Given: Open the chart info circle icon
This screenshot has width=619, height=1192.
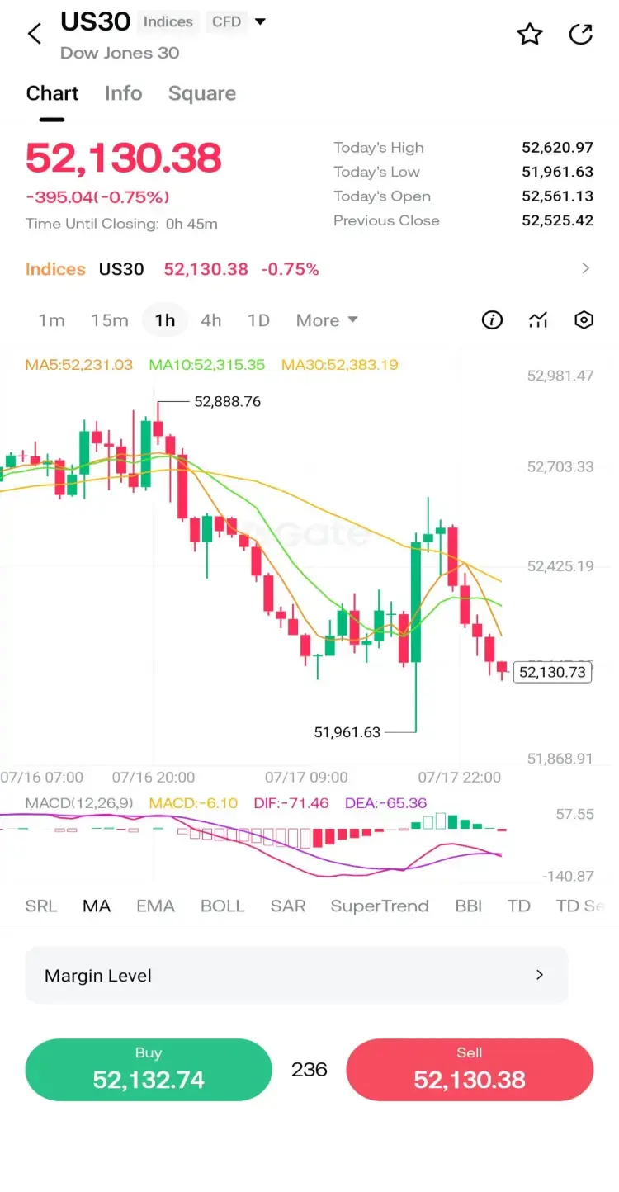Looking at the screenshot, I should [492, 320].
